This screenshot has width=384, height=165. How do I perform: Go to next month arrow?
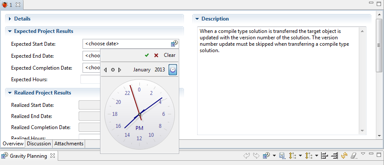tap(119, 70)
